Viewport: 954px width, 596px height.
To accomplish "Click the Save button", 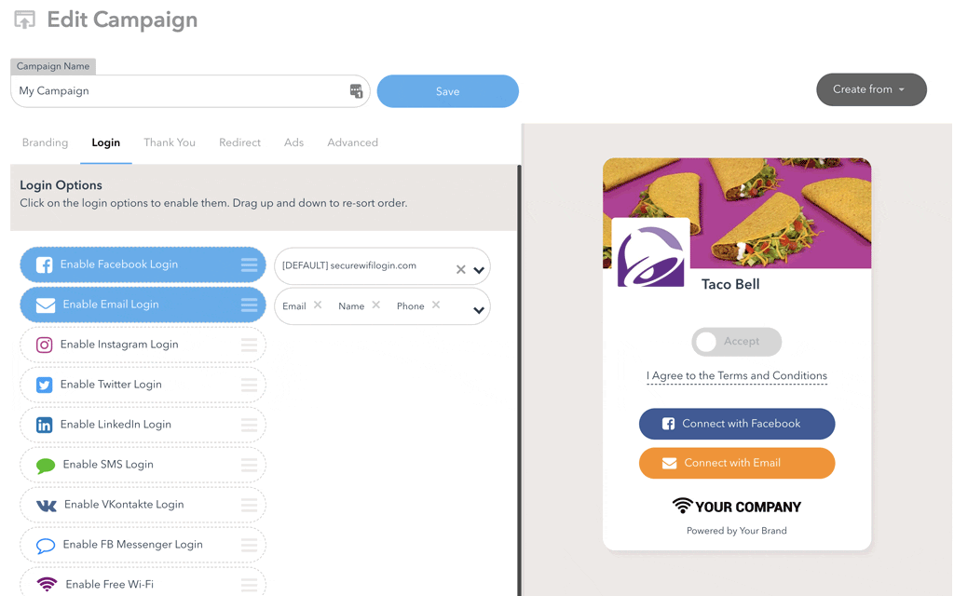I will click(447, 90).
